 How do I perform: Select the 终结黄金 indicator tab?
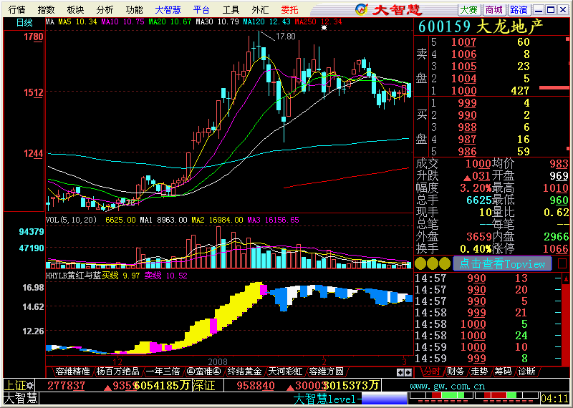(x=244, y=371)
